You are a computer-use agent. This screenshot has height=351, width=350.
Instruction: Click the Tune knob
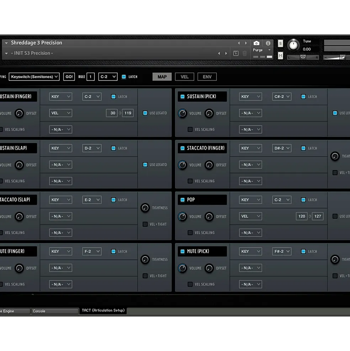click(x=293, y=45)
